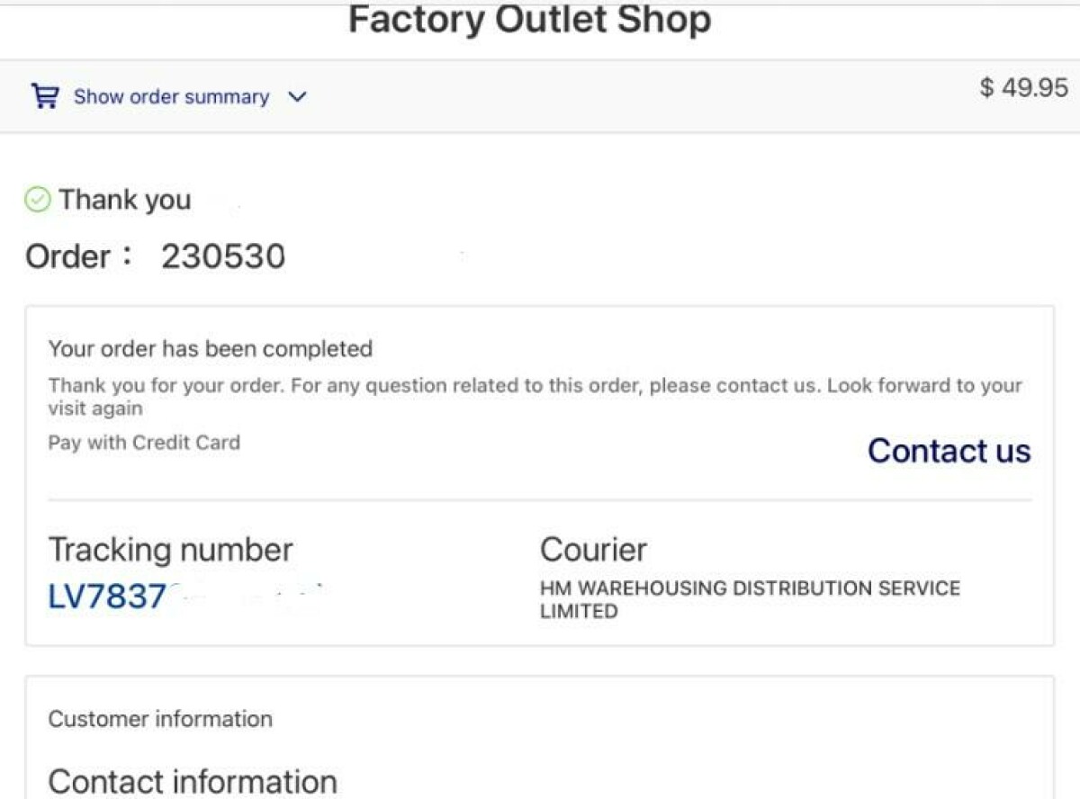
Task: Click the order number 230530
Action: [223, 257]
